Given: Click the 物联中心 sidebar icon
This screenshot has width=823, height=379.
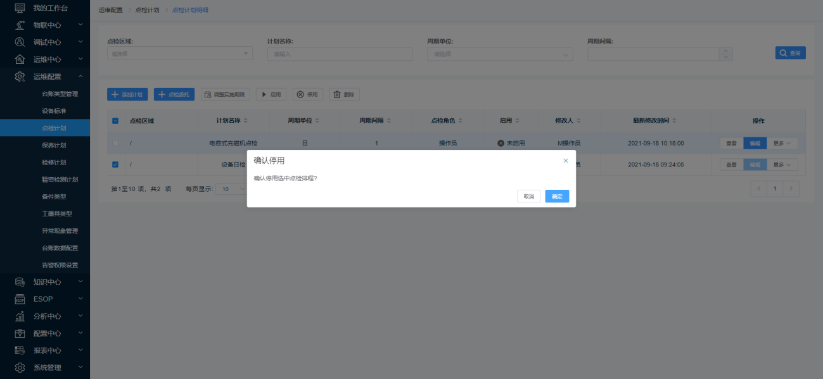Looking at the screenshot, I should coord(20,25).
